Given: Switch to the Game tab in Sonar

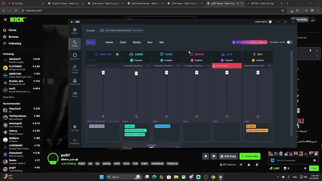Looking at the screenshot, I should 109,42.
